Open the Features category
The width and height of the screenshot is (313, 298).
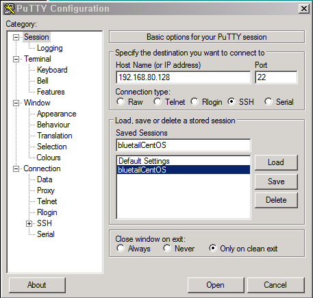(x=51, y=92)
